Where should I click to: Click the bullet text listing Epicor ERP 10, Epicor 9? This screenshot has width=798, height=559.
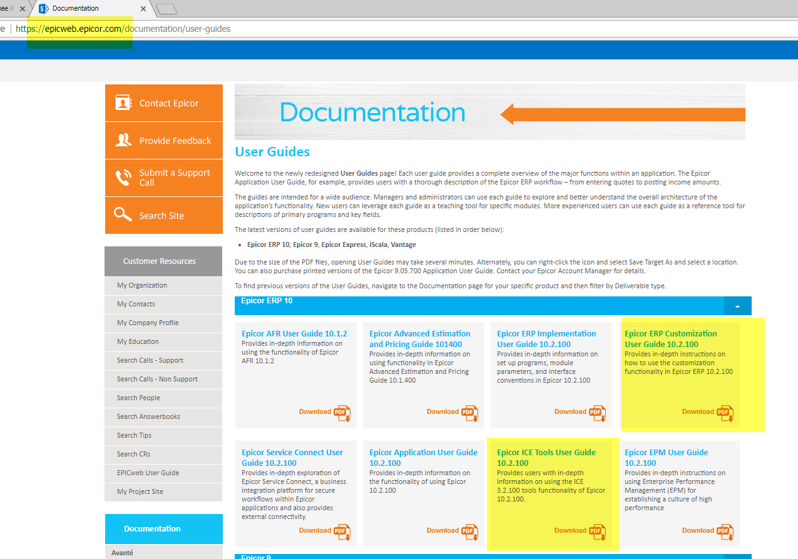[332, 244]
